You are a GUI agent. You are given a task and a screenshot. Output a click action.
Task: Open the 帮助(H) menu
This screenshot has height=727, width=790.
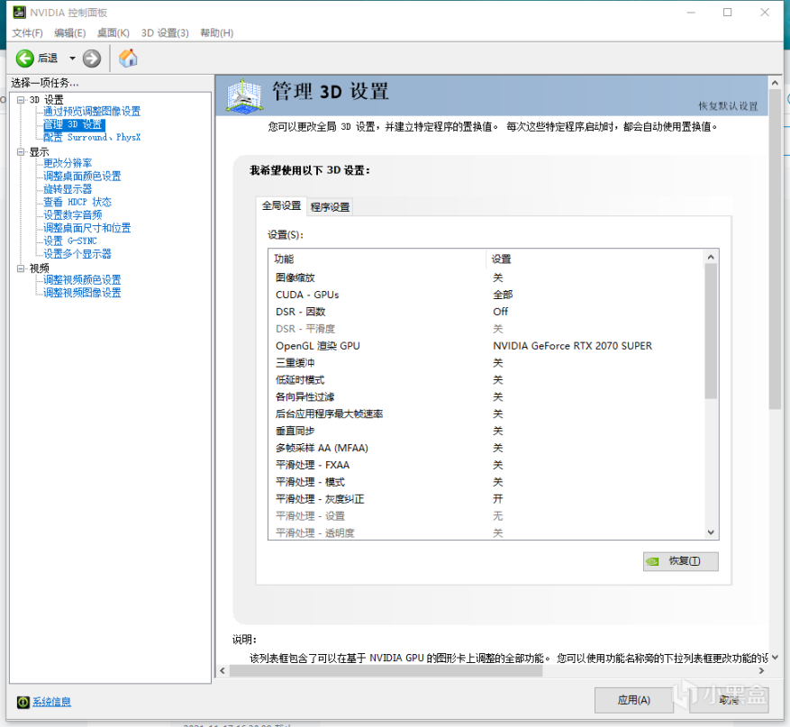coord(217,32)
